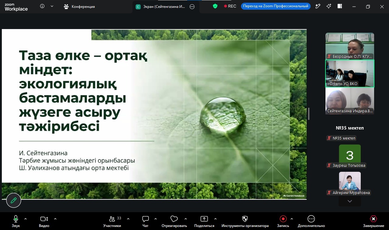The height and width of the screenshot is (230, 389).
Task: Click the divider handle beside the shared slide
Action: point(309,114)
